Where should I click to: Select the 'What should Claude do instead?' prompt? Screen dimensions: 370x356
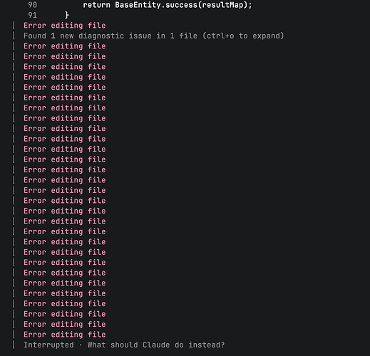[x=156, y=345]
